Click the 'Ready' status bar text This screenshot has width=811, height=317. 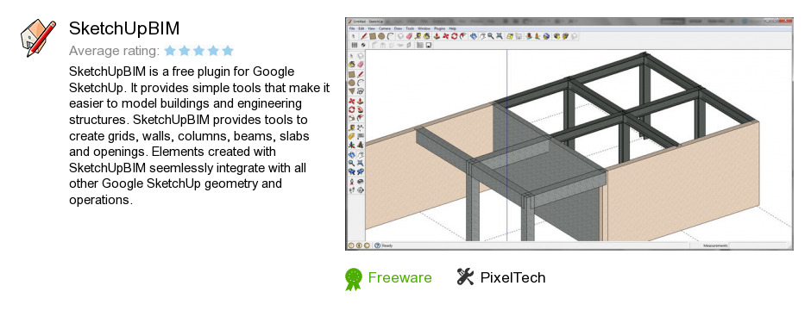click(387, 246)
